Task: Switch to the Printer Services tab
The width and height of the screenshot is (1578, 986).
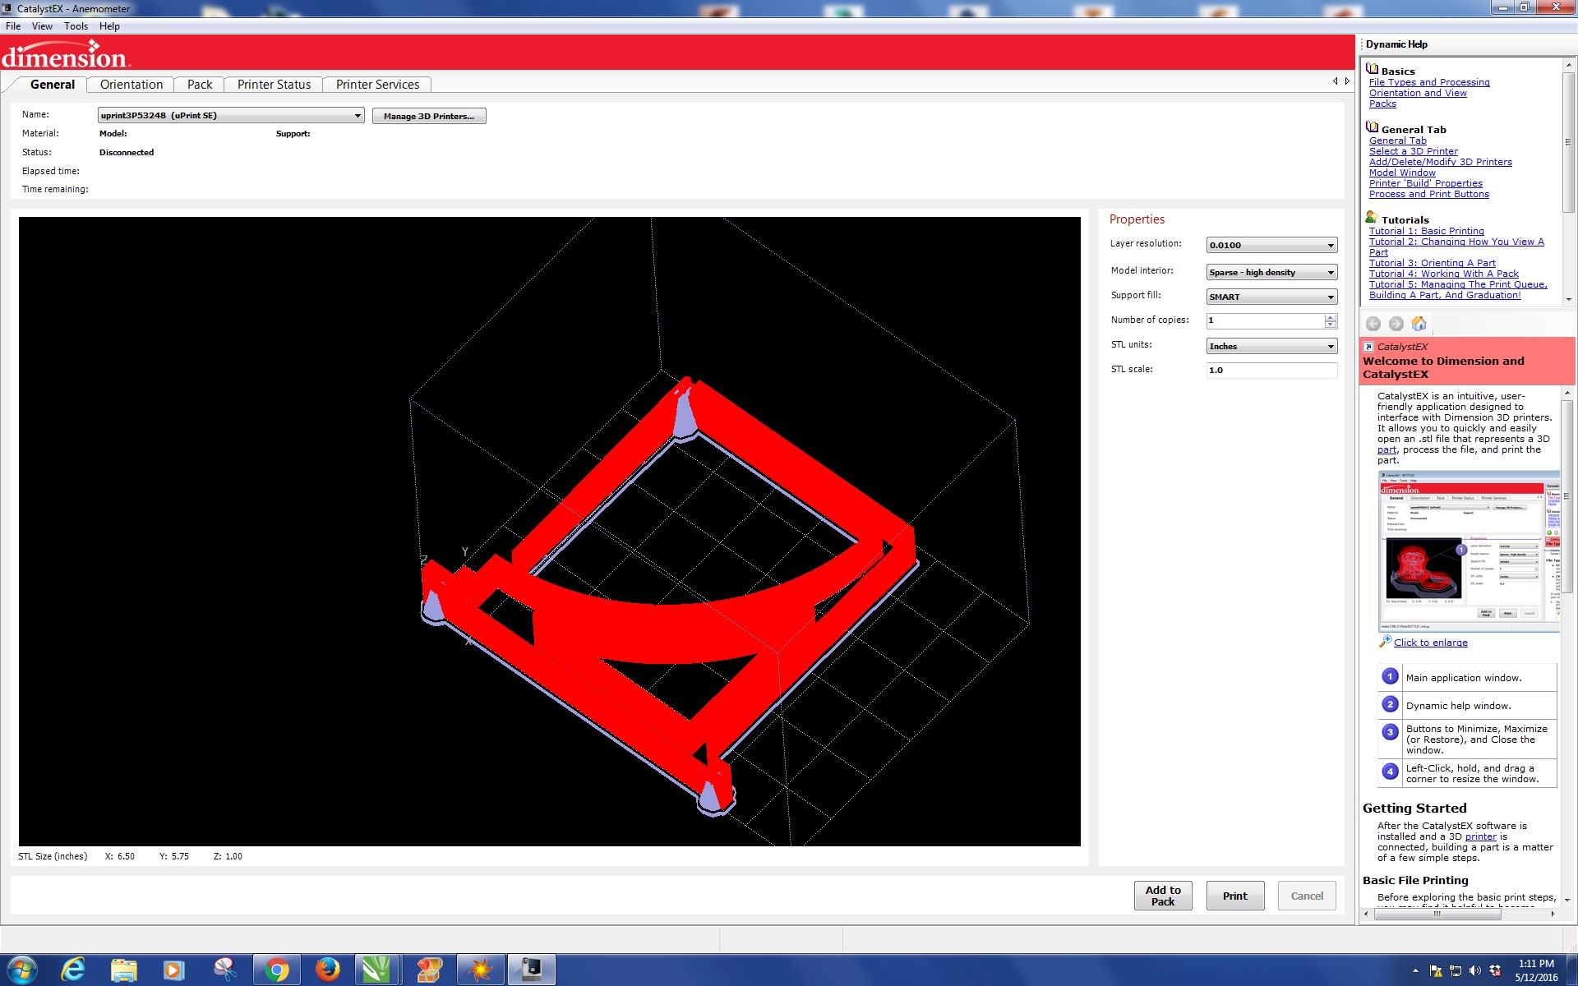Action: coord(377,85)
